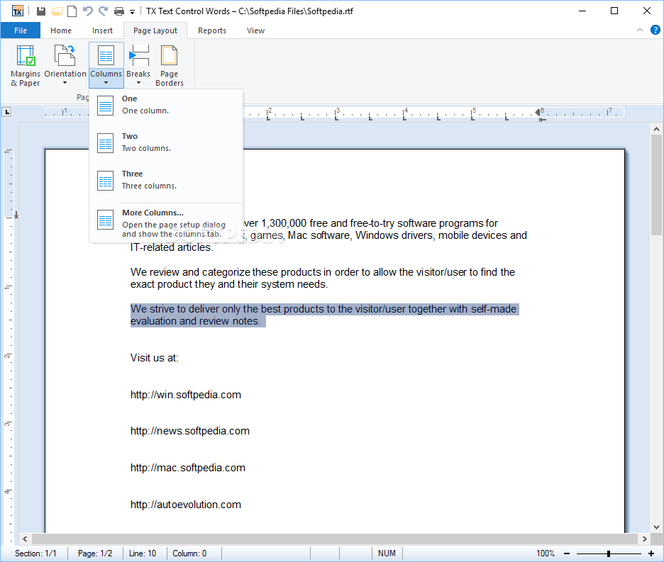The width and height of the screenshot is (664, 562).
Task: Switch to the Reports tab
Action: pos(212,30)
